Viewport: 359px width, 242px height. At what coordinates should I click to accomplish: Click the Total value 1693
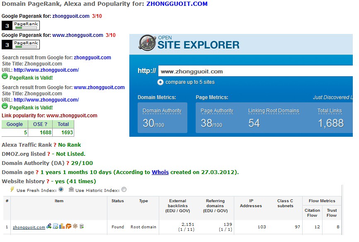[67, 132]
